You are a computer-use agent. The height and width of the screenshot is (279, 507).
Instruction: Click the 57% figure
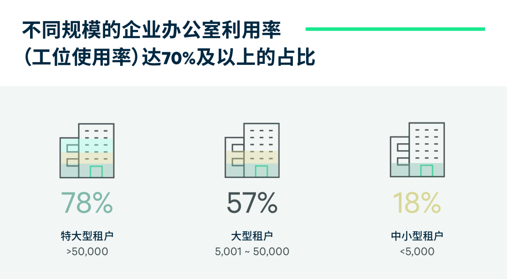click(x=252, y=202)
